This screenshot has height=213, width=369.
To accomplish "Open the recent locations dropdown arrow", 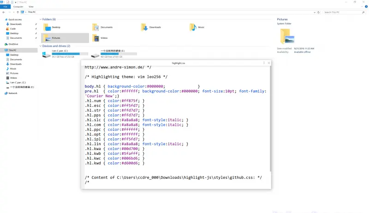I will click(14, 12).
